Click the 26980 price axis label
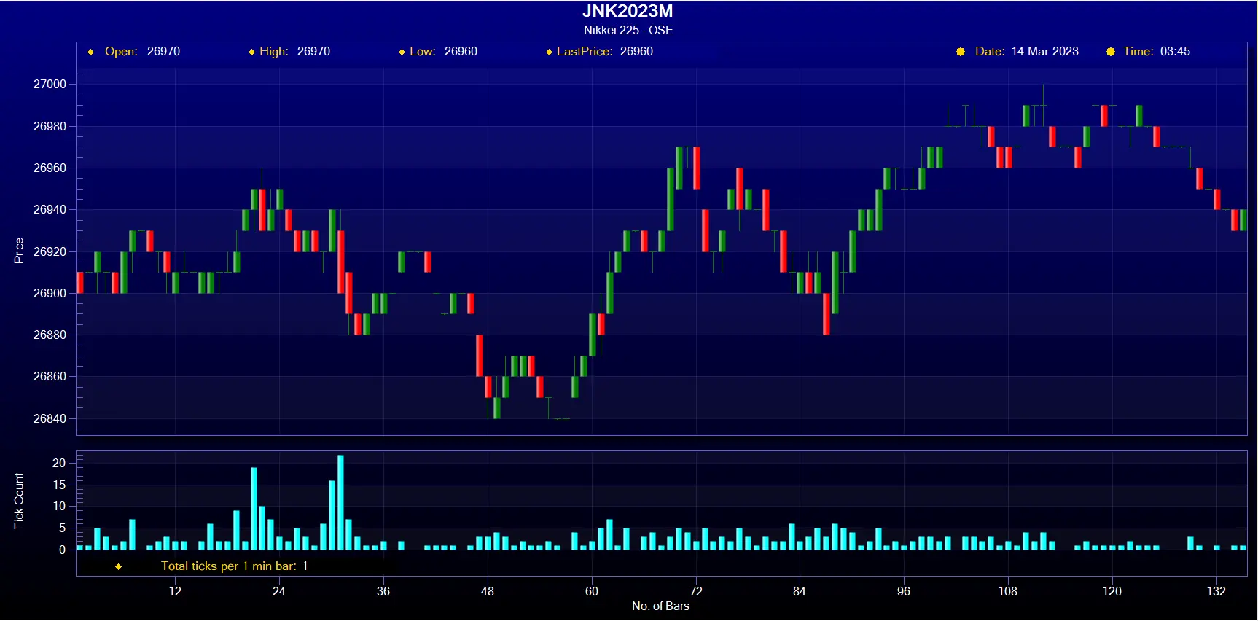The image size is (1258, 621). pyautogui.click(x=50, y=126)
